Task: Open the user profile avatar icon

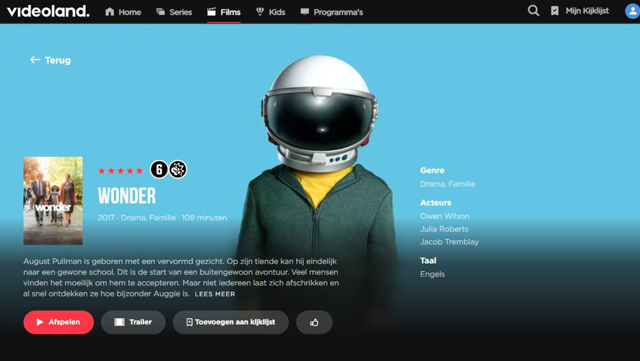Action: [632, 11]
